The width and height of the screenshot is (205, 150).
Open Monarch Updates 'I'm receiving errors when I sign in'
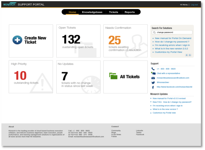pyautogui.click(x=167, y=106)
